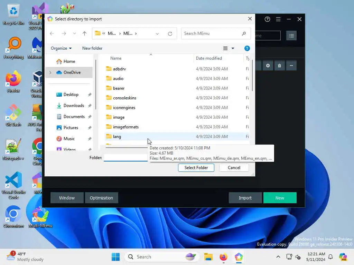Open the Notepad++ desktop shortcut
Viewport: 354px width, 265px height.
[13, 149]
